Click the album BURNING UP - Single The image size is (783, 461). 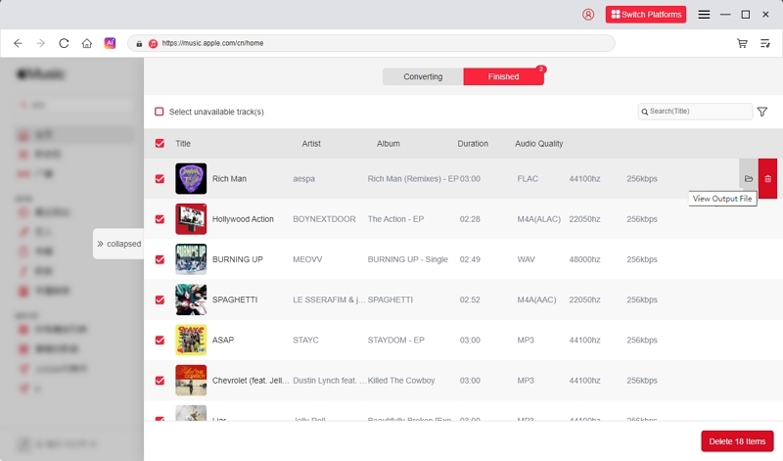[x=407, y=259]
